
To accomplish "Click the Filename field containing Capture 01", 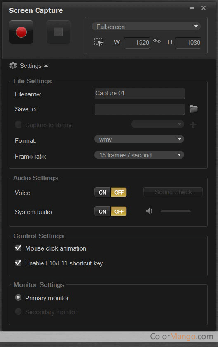I will click(x=140, y=94).
